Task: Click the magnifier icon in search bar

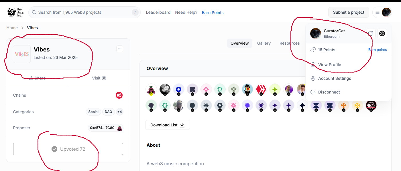Action: [x=34, y=12]
